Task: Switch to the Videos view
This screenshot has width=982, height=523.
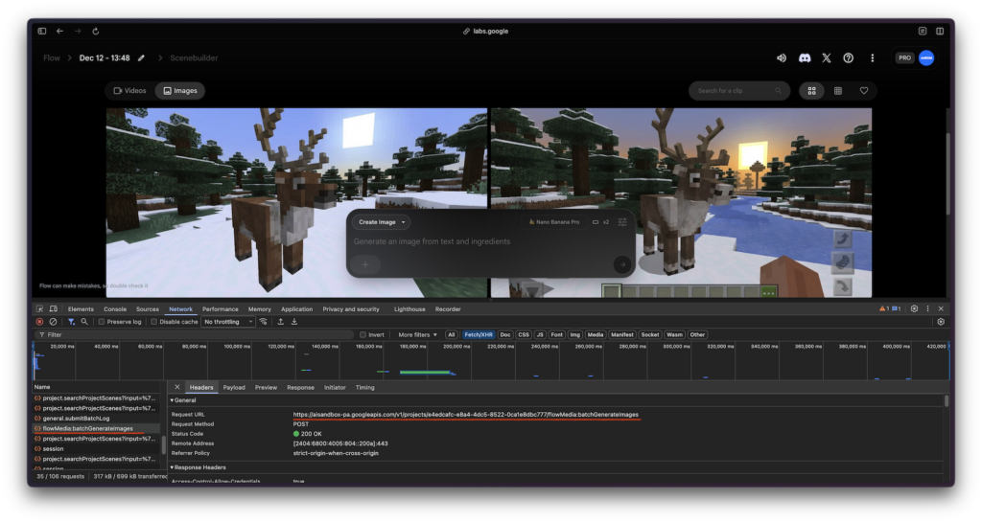Action: 129,91
